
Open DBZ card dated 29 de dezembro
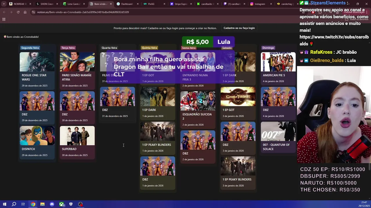point(37,107)
